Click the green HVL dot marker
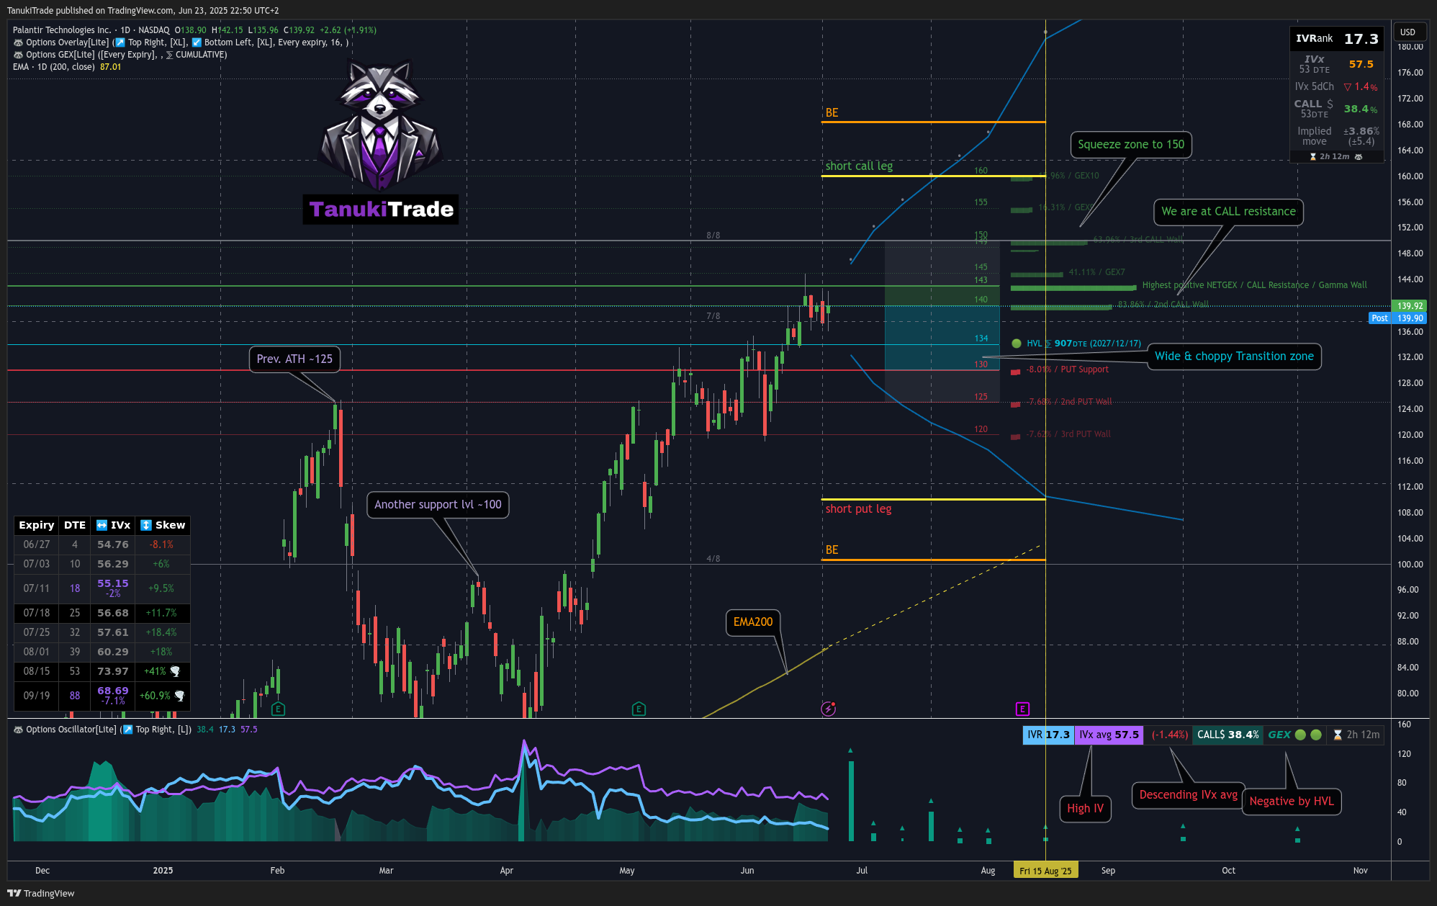Viewport: 1437px width, 906px height. click(x=1016, y=344)
